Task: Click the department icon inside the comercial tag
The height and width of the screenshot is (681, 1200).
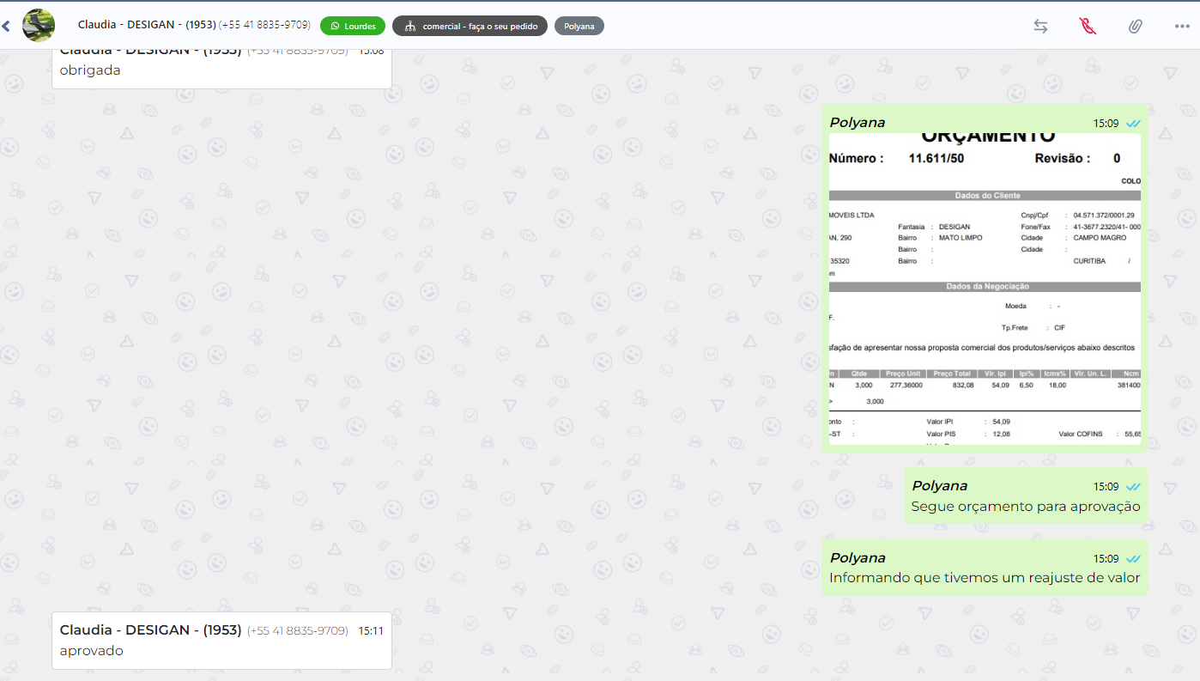Action: point(409,26)
